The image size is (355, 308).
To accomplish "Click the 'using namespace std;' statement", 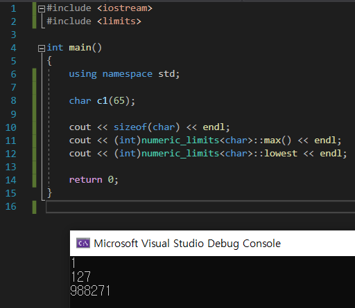I will (x=124, y=74).
